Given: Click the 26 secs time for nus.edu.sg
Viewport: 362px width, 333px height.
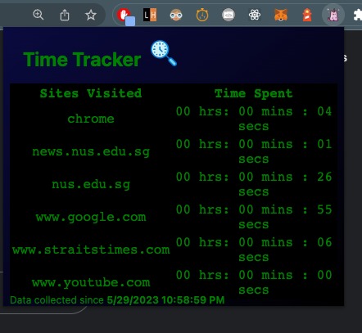Looking at the screenshot, I should click(254, 184).
